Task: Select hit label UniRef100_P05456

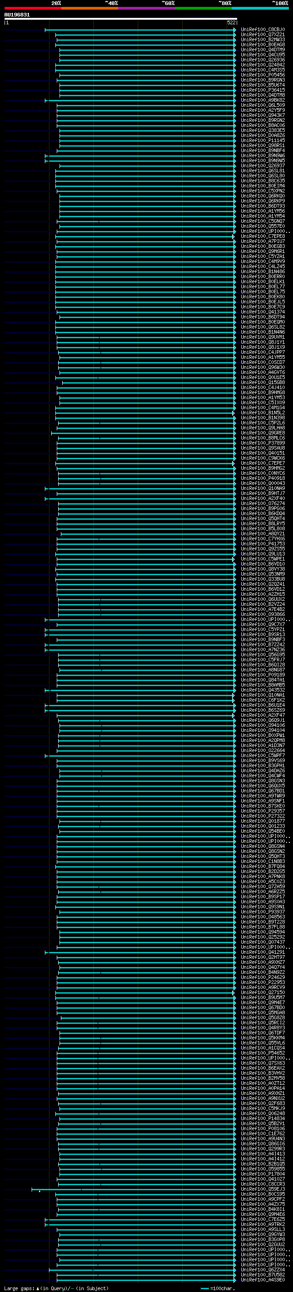Action: click(262, 75)
